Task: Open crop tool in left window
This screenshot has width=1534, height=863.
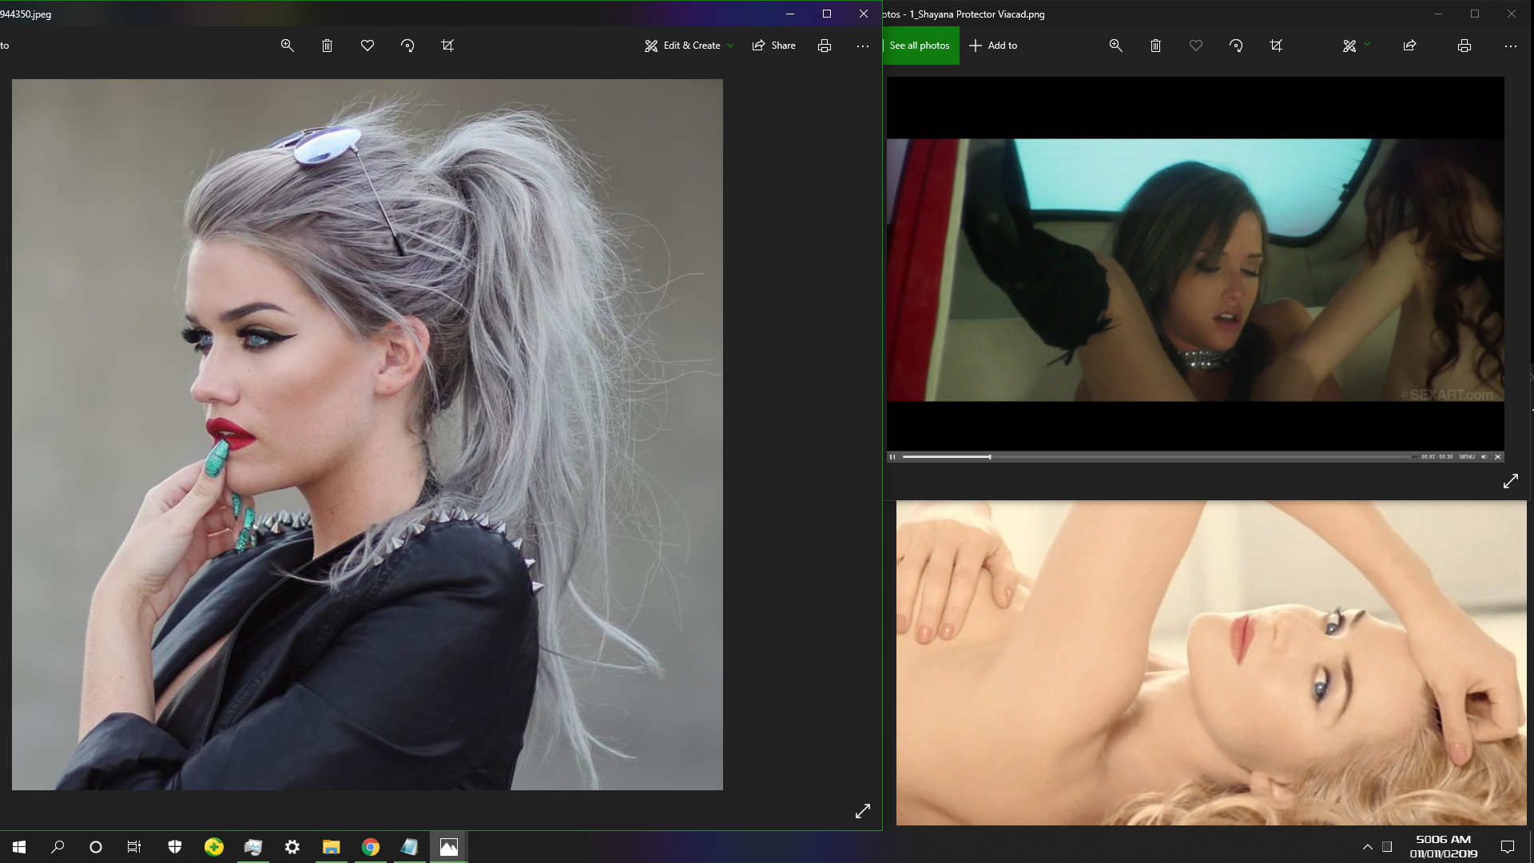Action: point(447,46)
